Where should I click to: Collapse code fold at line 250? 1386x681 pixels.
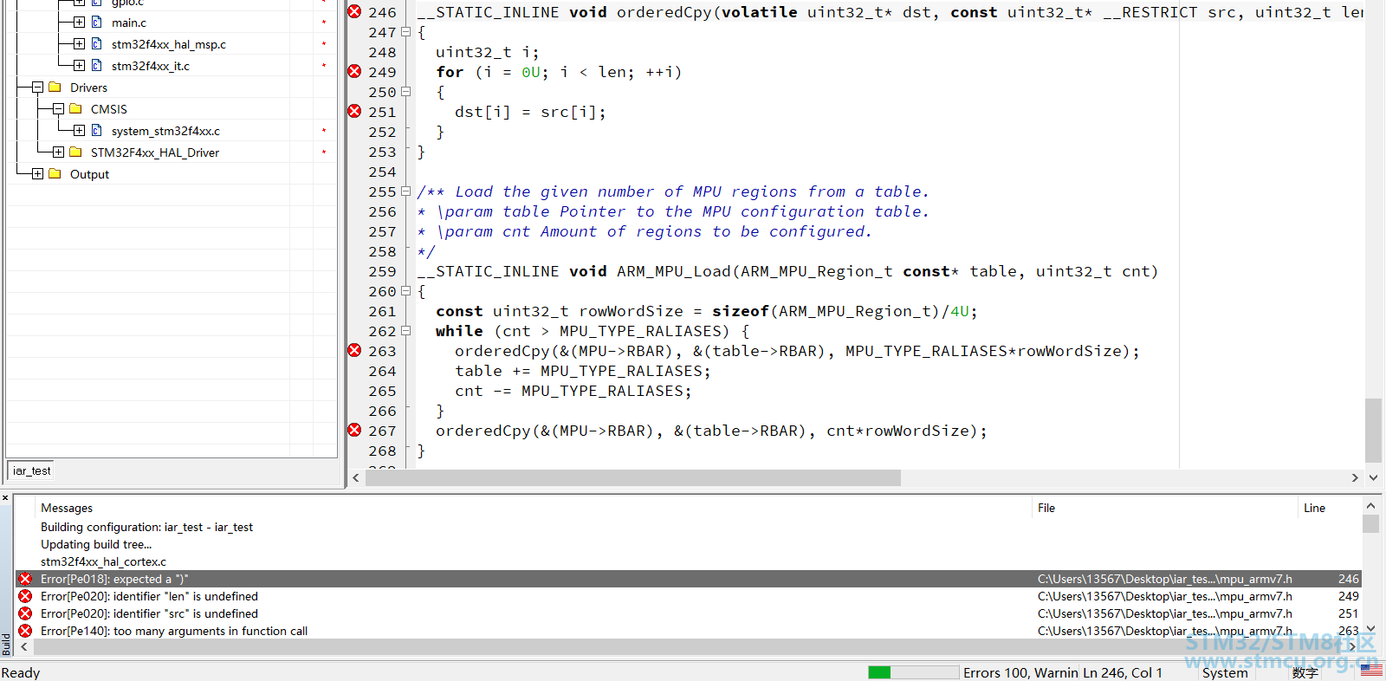coord(405,92)
